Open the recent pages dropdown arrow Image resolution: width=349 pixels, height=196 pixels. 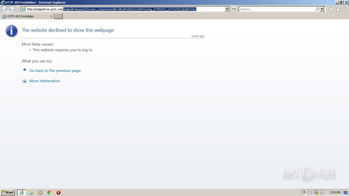tap(18, 9)
